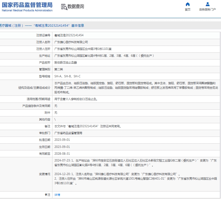221x200 pixels.
Task: Click the 有效期至 row label
Action: pos(44,154)
